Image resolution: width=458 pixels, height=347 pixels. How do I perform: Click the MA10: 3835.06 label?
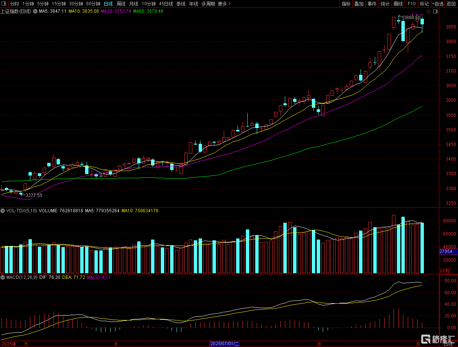pos(84,11)
